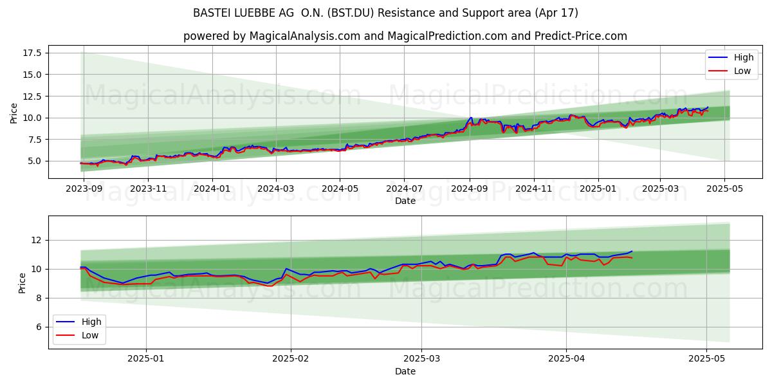Select the 'powered by MagicalAnalysis.com' subtitle
The height and width of the screenshot is (386, 772).
coord(405,36)
